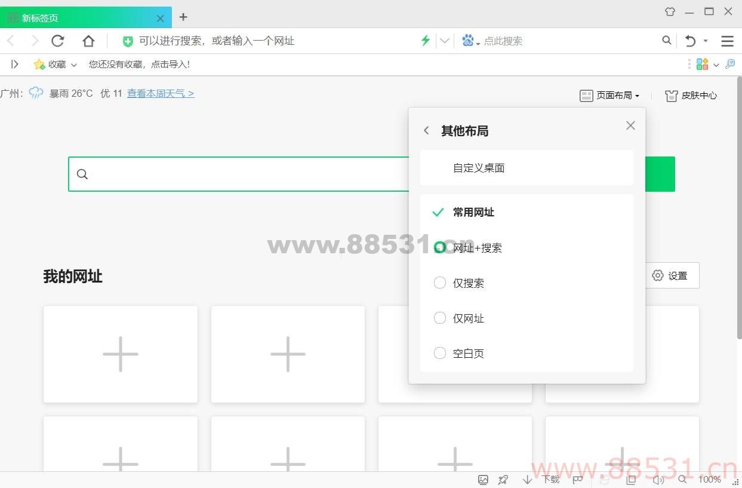Image resolution: width=742 pixels, height=488 pixels.
Task: Open 自定义桌面 in layout panel
Action: coord(527,168)
